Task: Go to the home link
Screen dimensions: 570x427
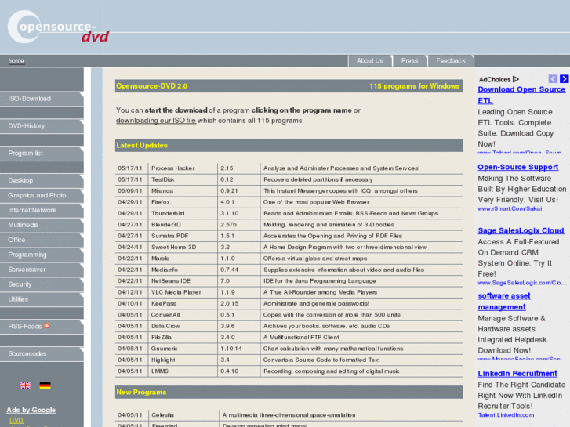Action: (16, 60)
